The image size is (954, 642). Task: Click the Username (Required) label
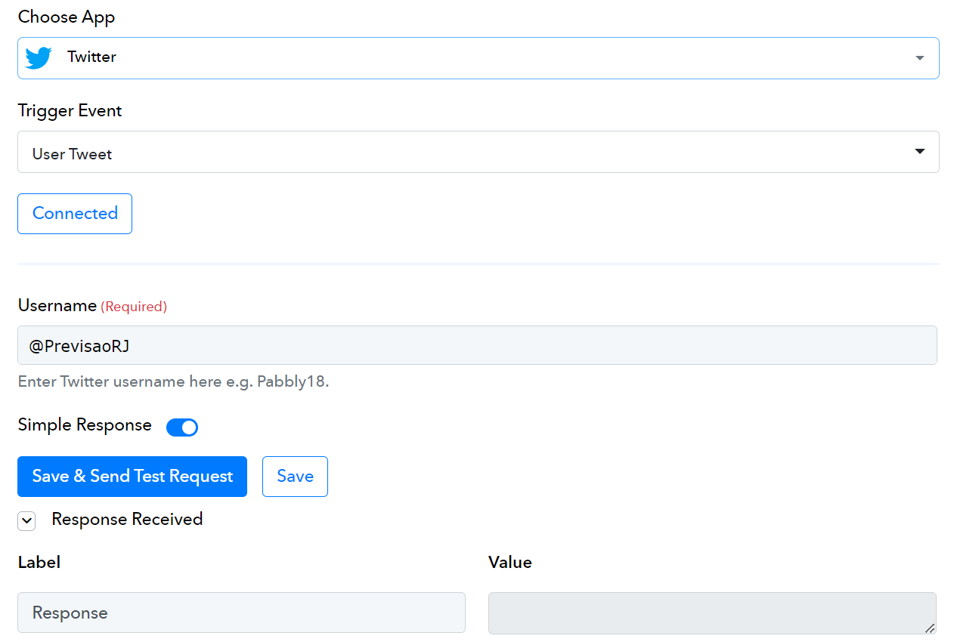click(92, 306)
